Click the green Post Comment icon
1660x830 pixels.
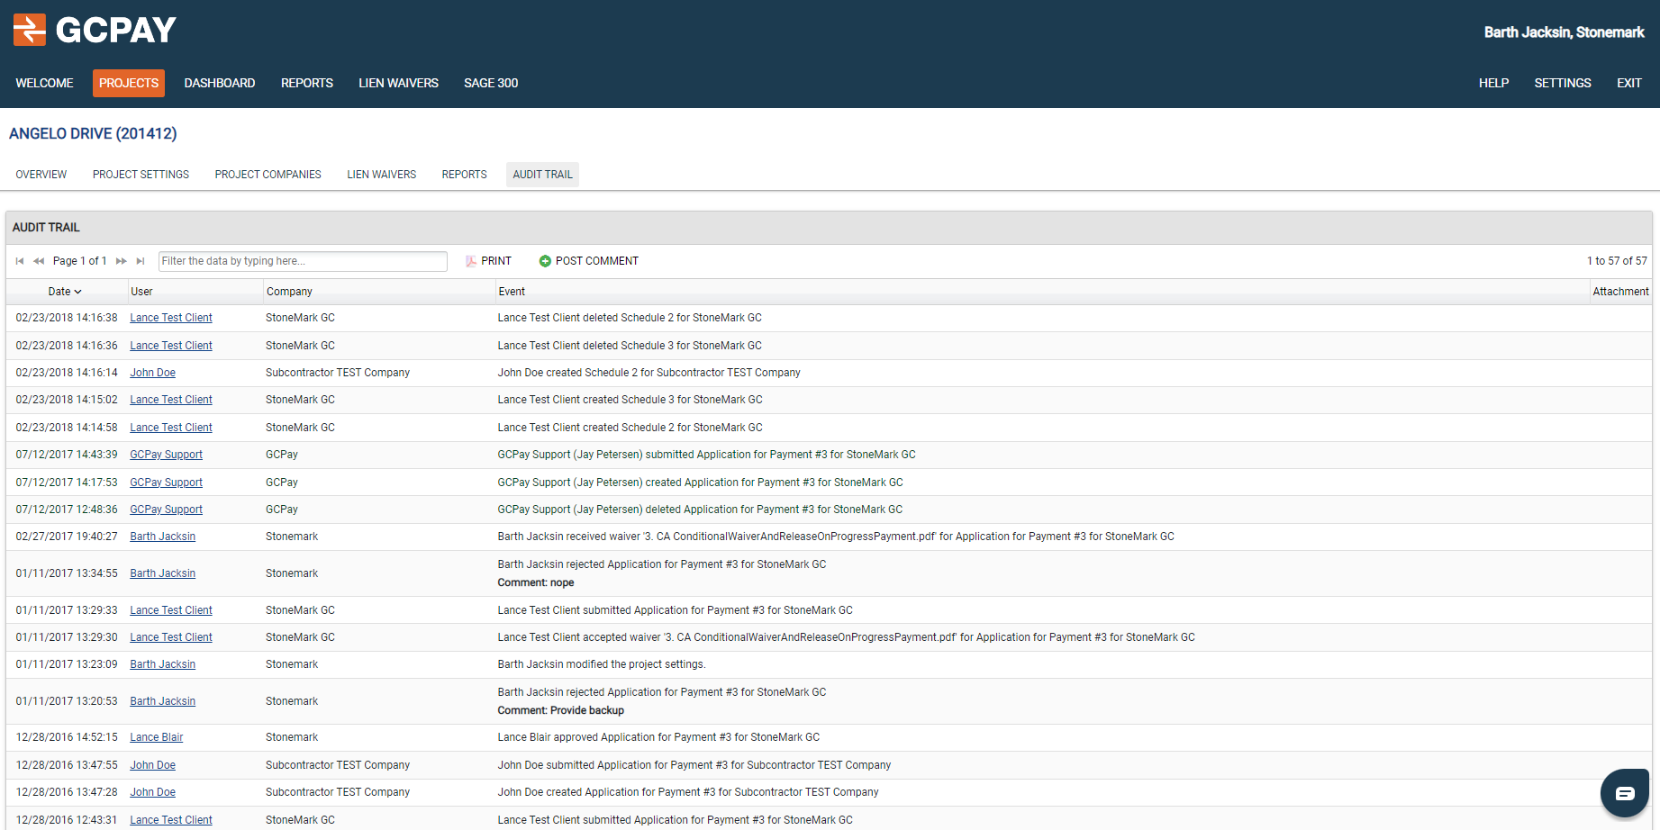pyautogui.click(x=545, y=261)
